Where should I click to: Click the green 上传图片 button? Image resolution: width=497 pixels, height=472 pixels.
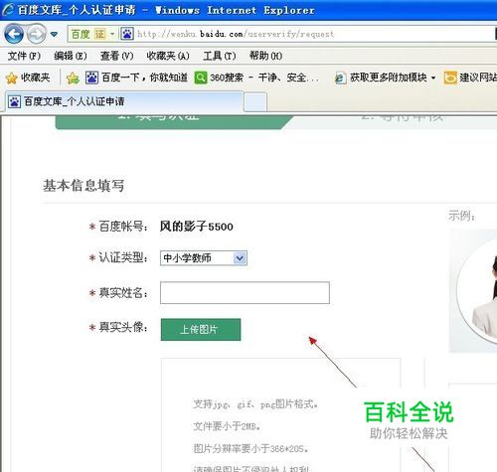pyautogui.click(x=201, y=330)
